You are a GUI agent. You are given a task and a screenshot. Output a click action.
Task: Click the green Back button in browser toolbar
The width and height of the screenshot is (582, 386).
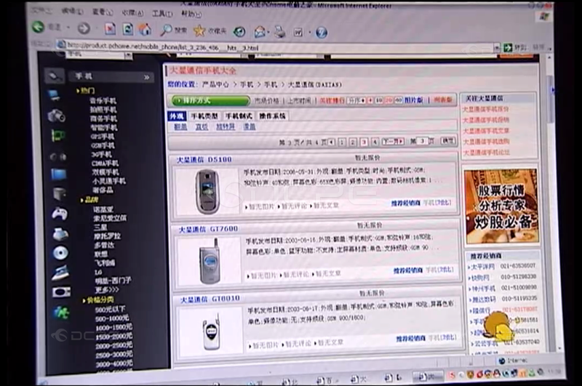(x=38, y=27)
